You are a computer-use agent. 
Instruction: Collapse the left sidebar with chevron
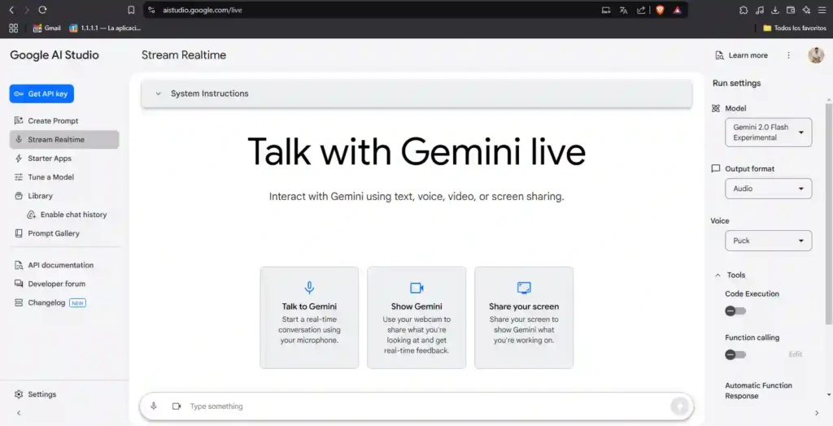click(19, 413)
